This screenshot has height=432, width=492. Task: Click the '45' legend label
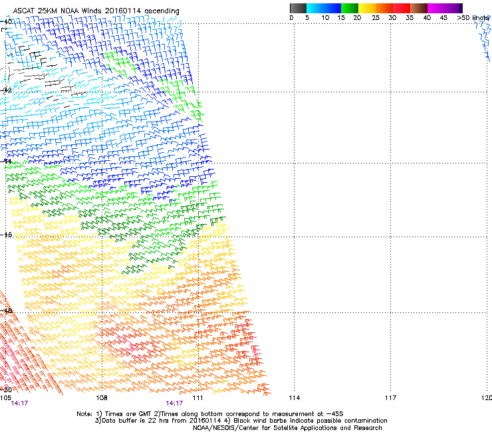443,18
